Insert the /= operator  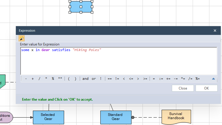point(190,79)
